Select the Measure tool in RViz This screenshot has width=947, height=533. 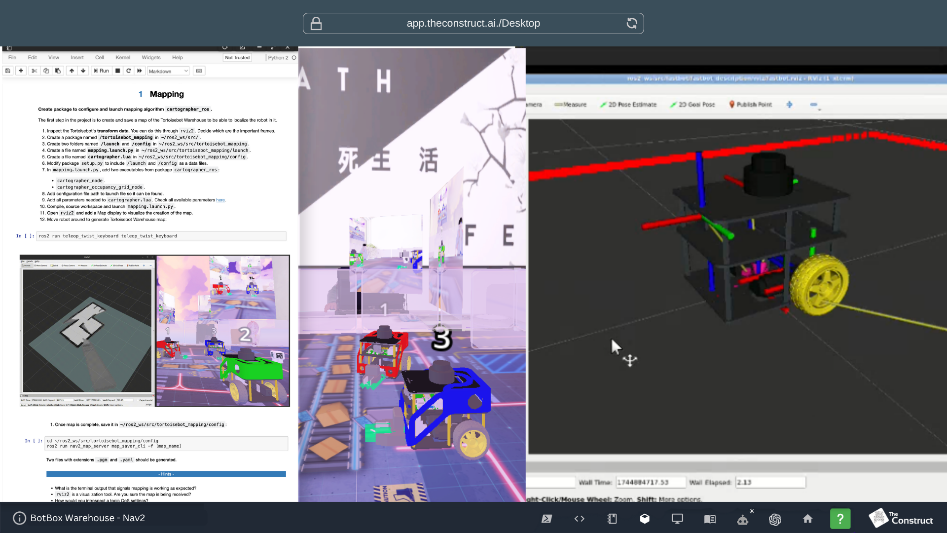pyautogui.click(x=571, y=105)
